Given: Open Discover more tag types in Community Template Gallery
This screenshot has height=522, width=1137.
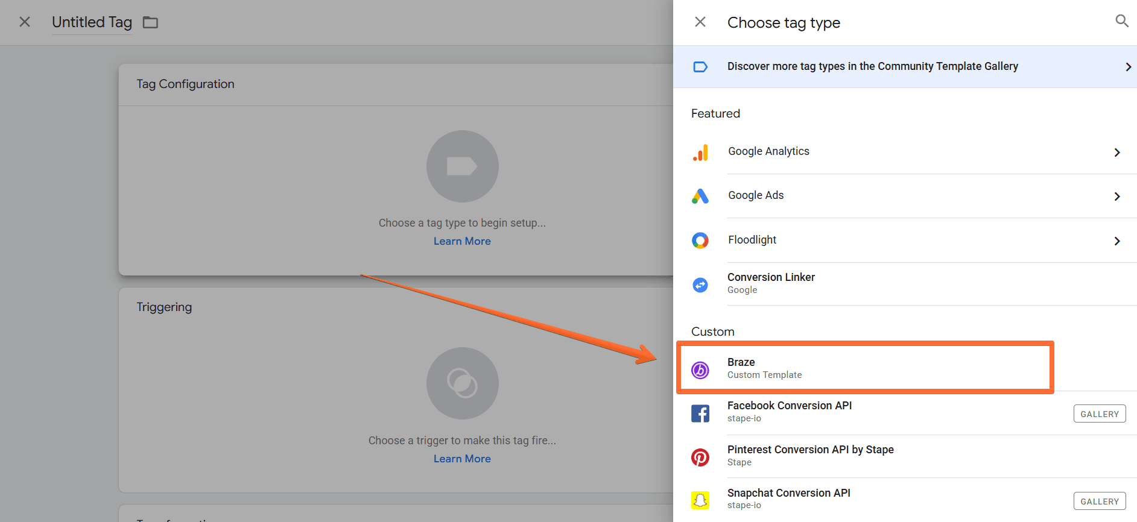Looking at the screenshot, I should point(905,67).
